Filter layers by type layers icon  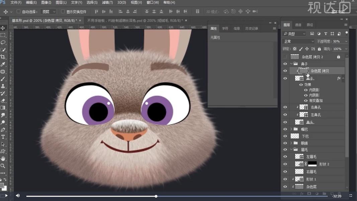point(326,34)
